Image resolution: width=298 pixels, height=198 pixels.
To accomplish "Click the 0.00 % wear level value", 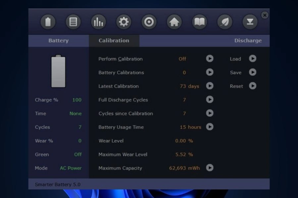I will 184,141.
